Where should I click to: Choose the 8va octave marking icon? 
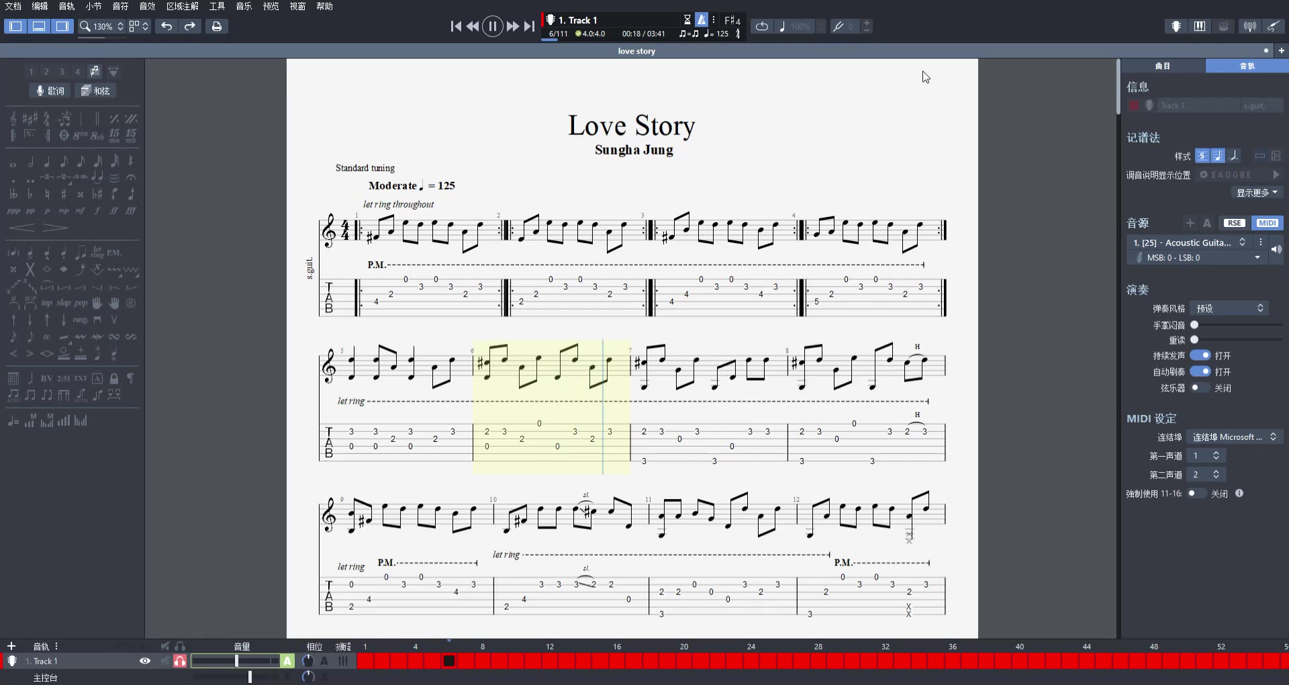point(81,136)
